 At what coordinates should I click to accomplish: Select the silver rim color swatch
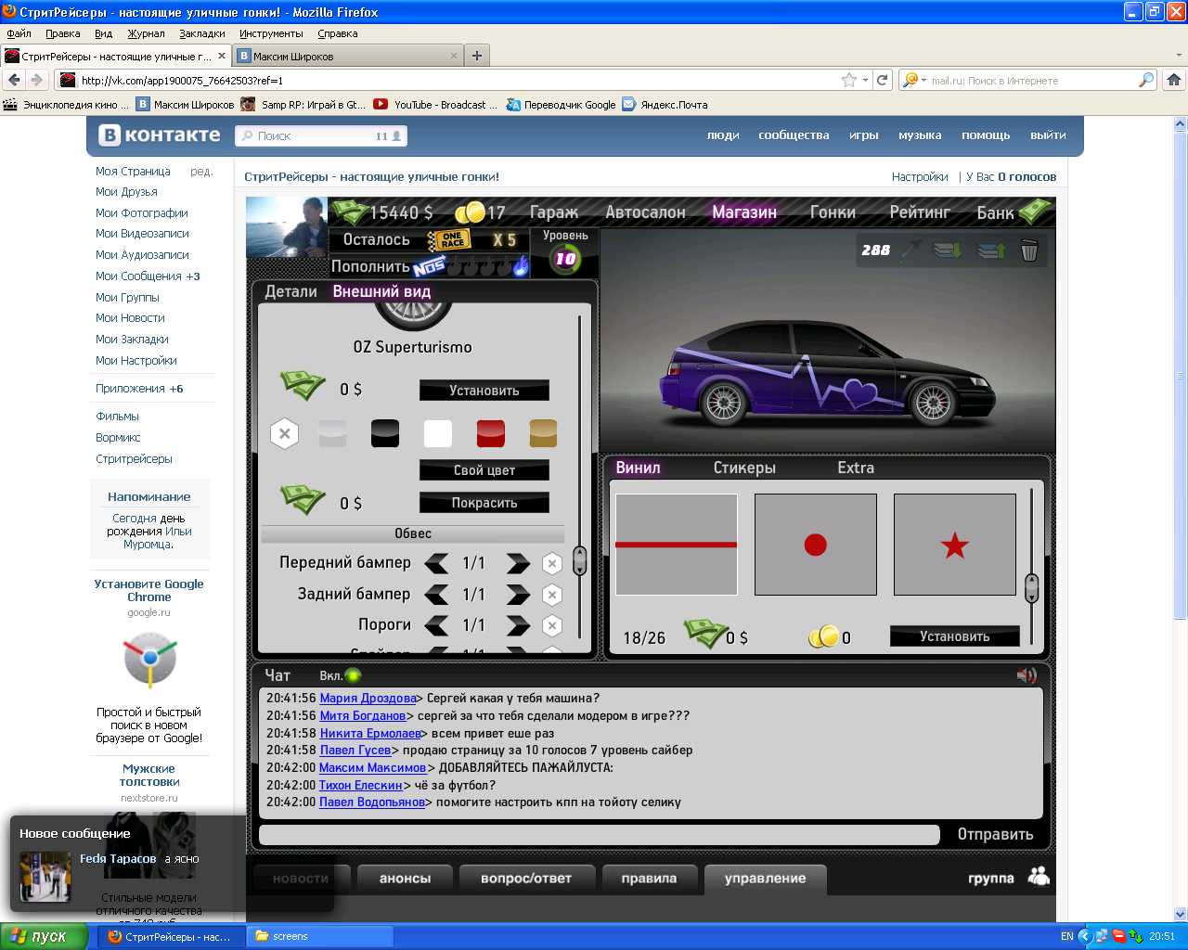[332, 433]
